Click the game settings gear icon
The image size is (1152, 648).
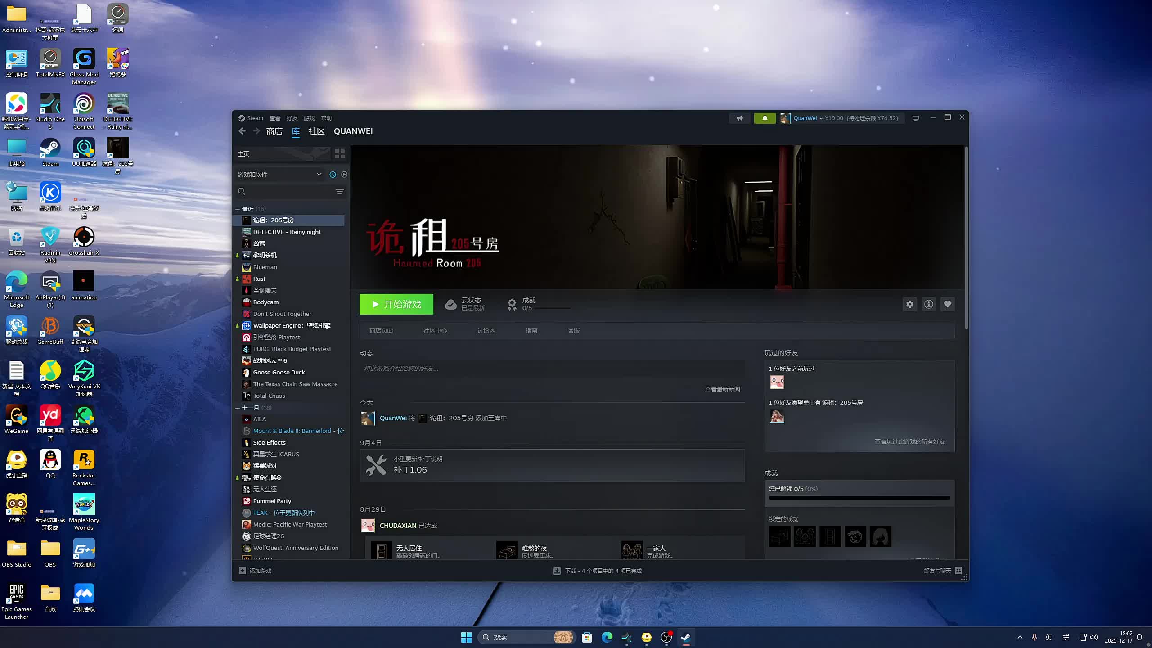click(909, 304)
